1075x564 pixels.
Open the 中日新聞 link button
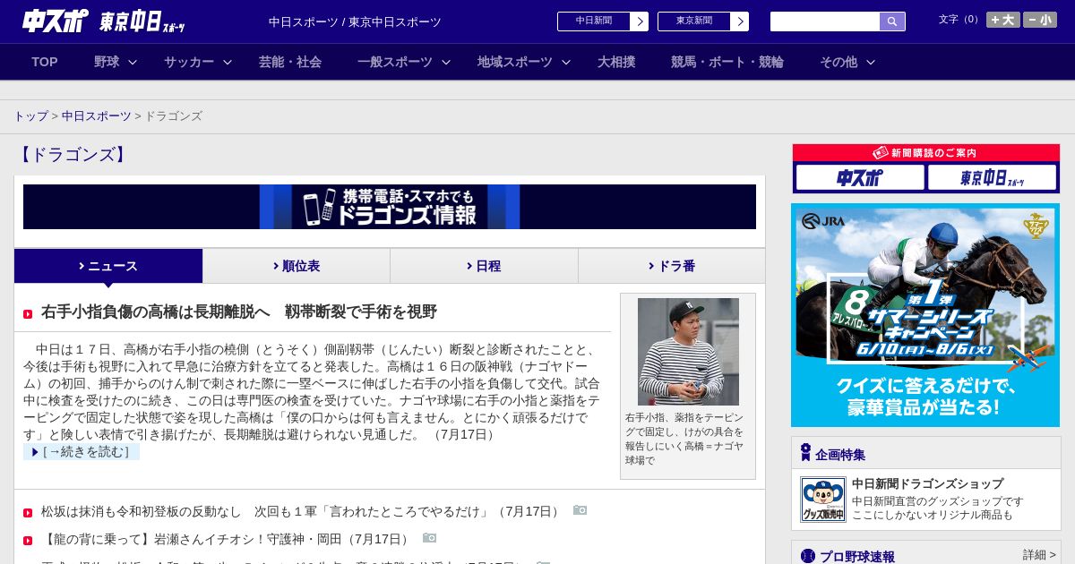(603, 21)
